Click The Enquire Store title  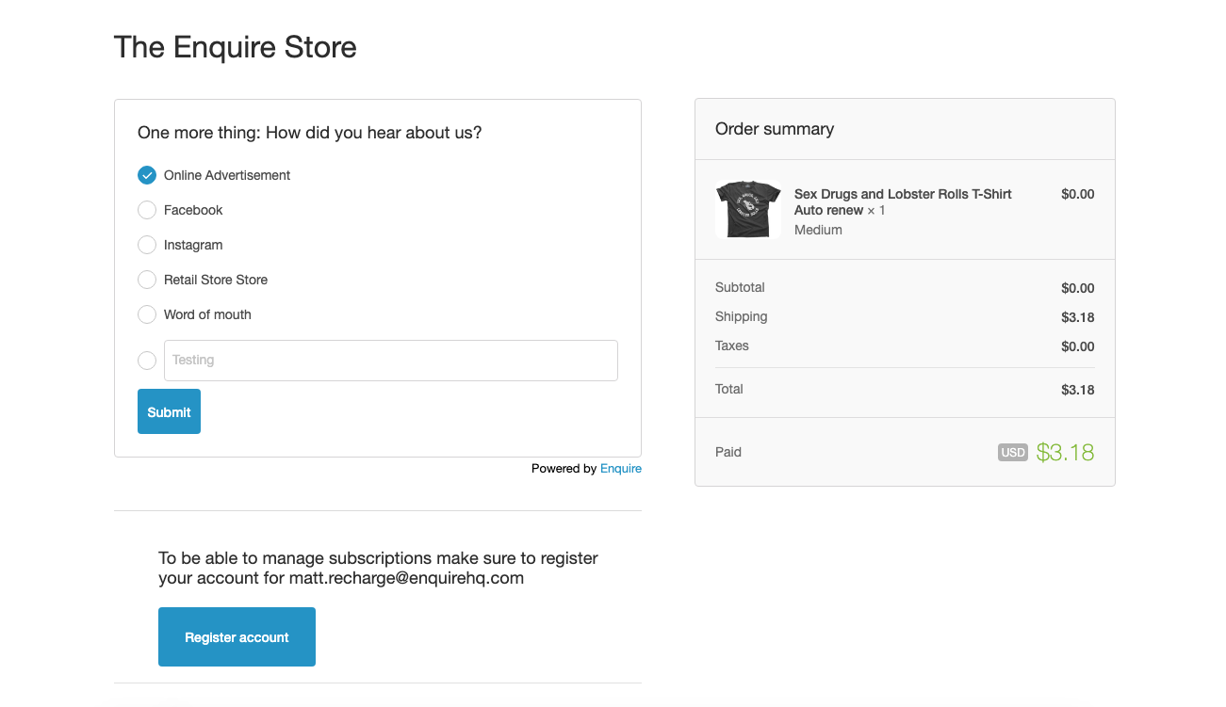coord(235,47)
